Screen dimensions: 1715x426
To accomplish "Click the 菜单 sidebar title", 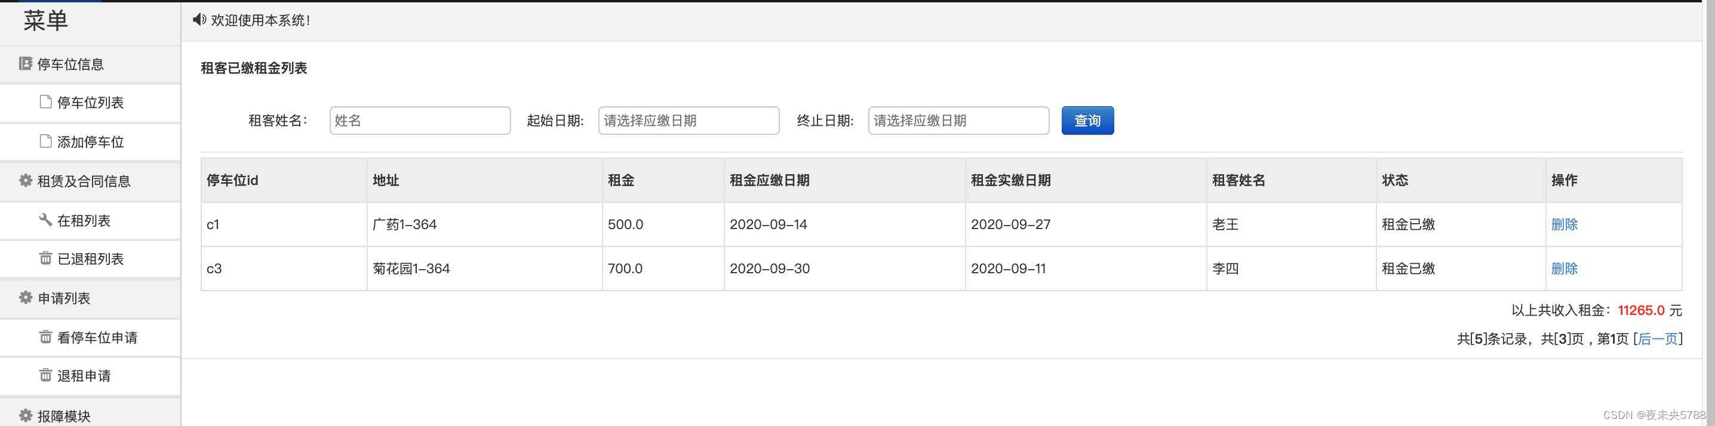I will (45, 21).
